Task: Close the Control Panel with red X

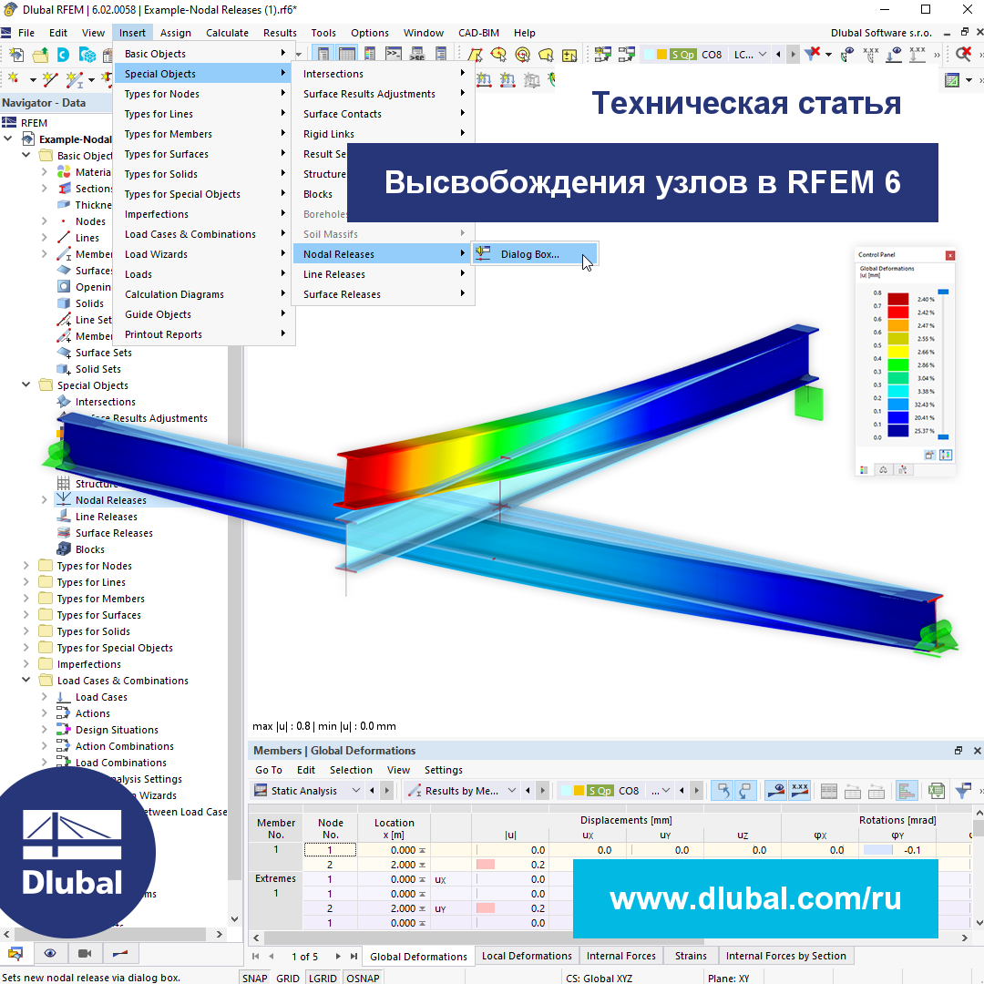Action: pos(950,255)
